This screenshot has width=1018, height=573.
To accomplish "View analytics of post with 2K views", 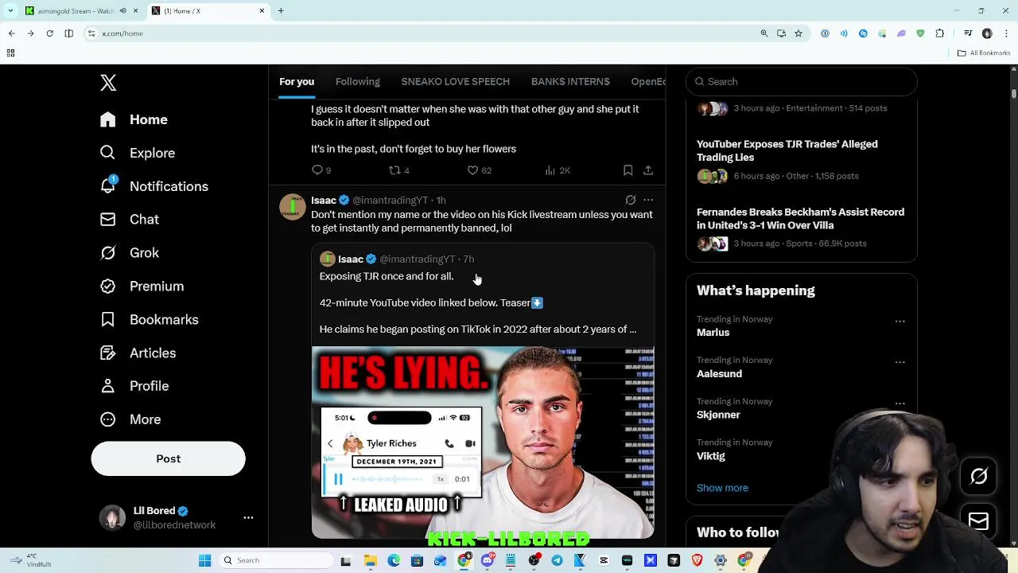I will [557, 170].
